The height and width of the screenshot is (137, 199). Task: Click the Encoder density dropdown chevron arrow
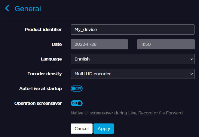coord(192,74)
